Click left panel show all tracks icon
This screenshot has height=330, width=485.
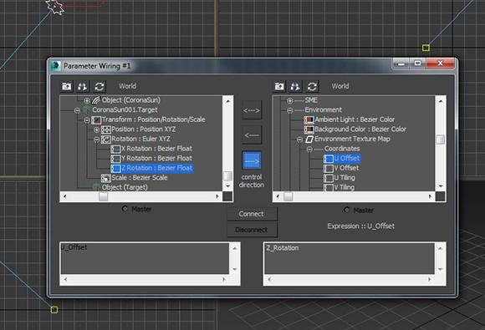67,86
